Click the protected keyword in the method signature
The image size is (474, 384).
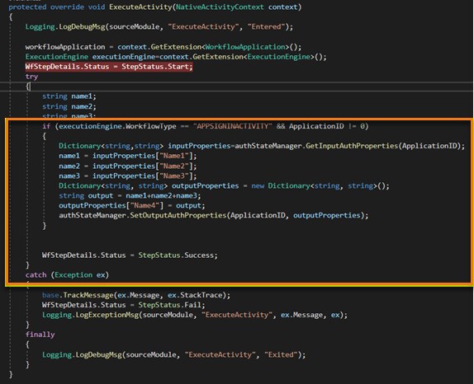point(27,7)
